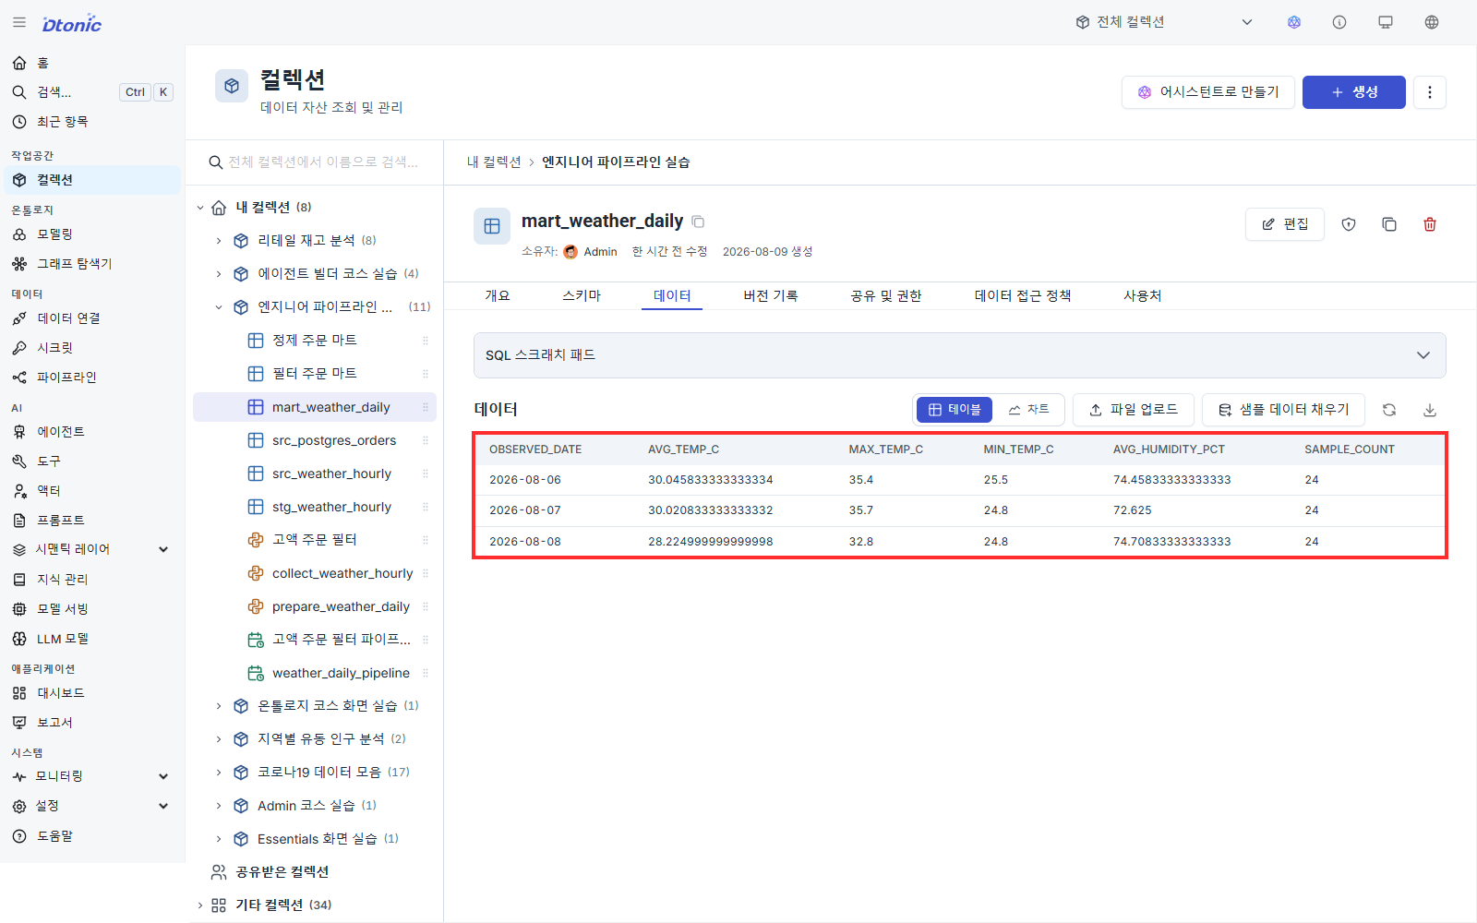Copy the mart_weather_daily name
The height and width of the screenshot is (923, 1477).
[x=699, y=222]
